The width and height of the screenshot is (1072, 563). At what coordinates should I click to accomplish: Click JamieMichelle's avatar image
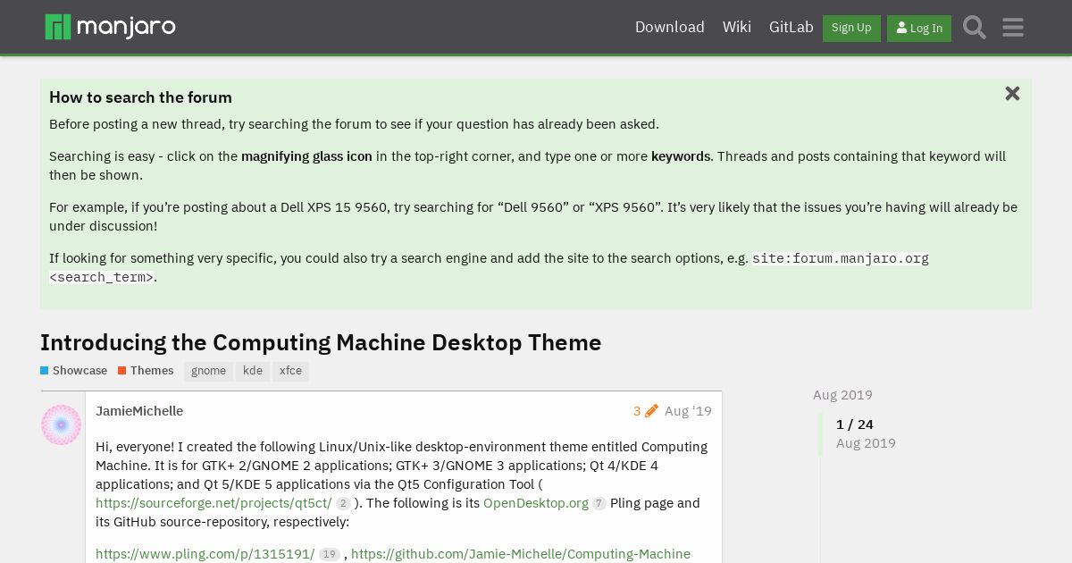click(61, 424)
